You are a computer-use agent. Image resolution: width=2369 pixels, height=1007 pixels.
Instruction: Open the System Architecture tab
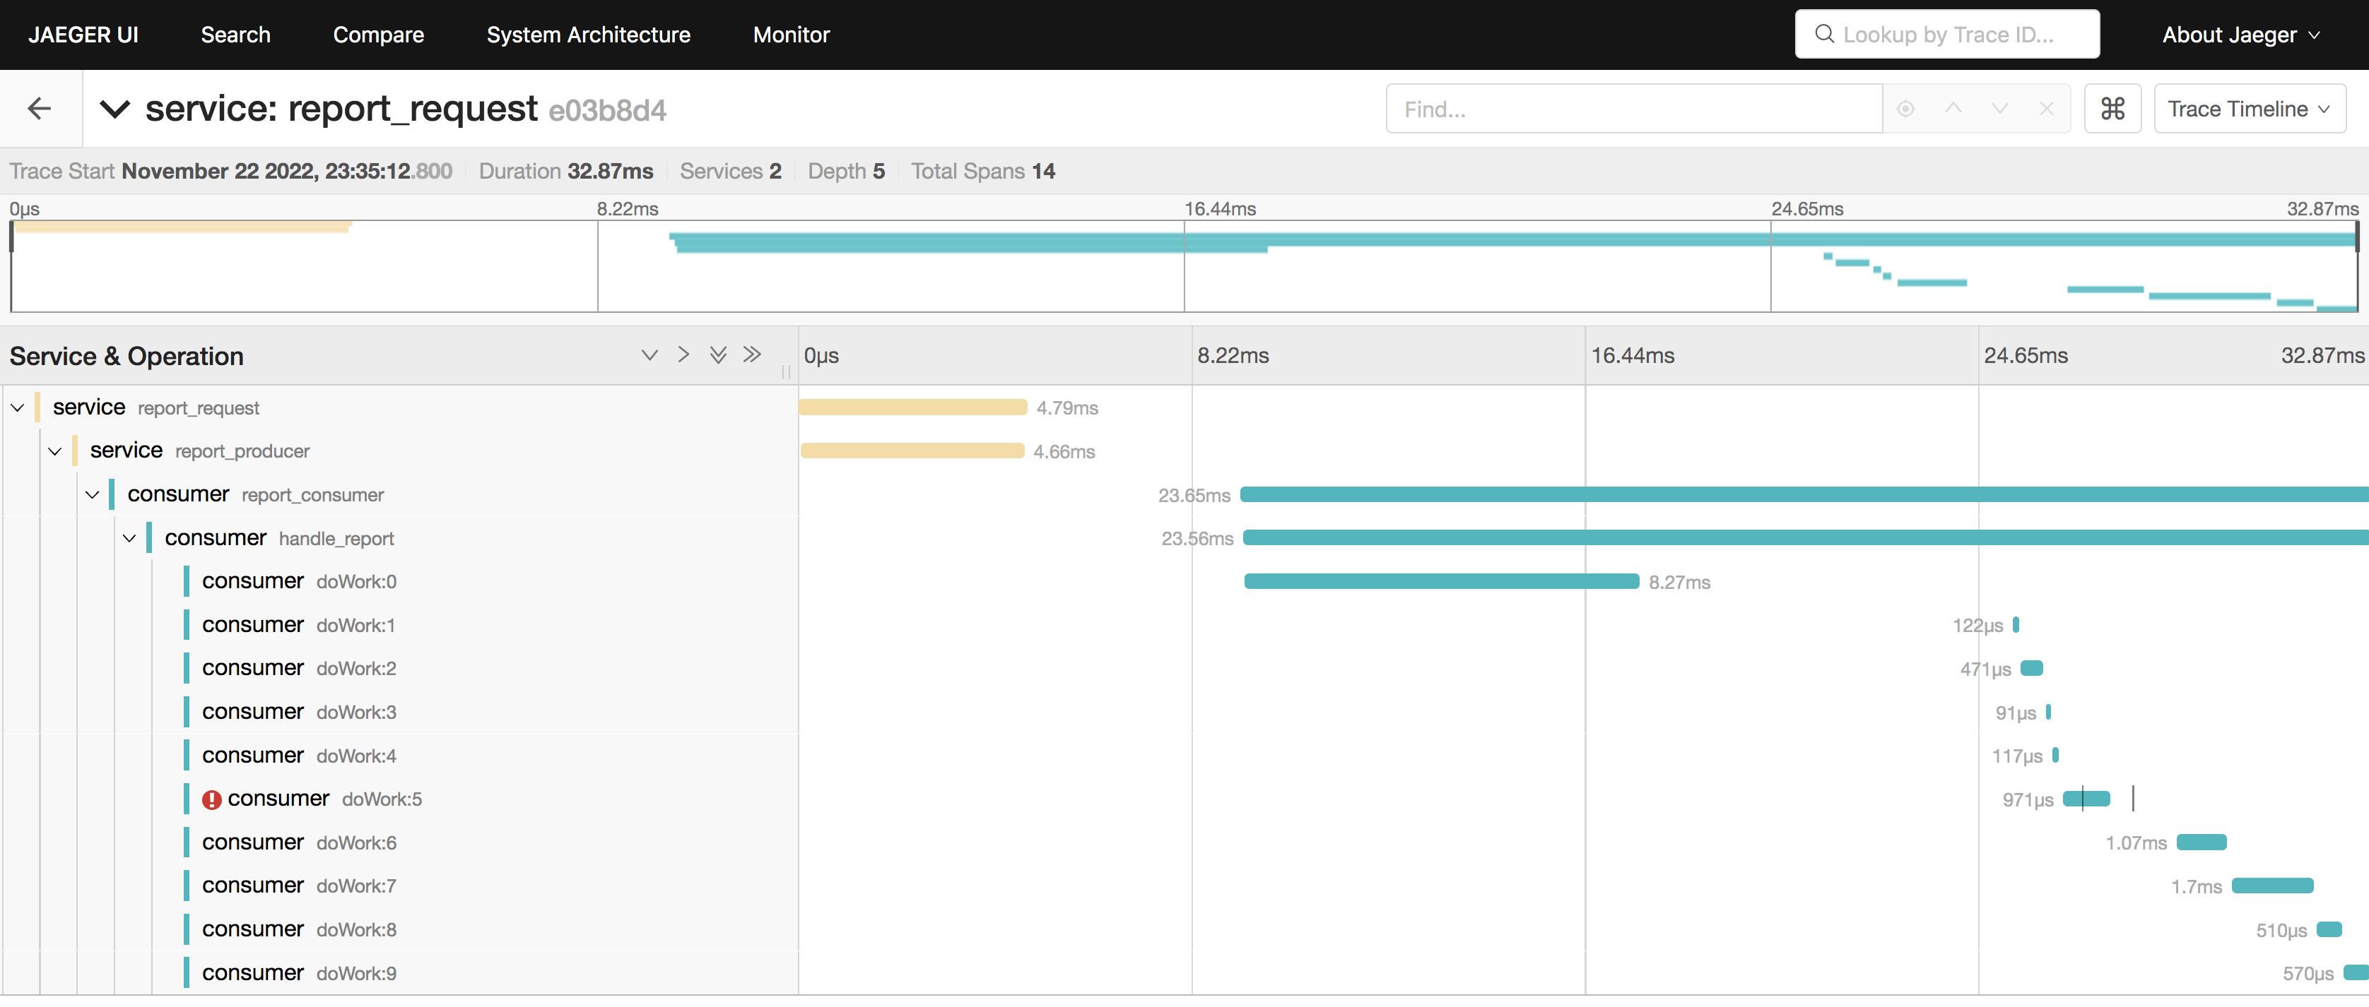pos(587,35)
